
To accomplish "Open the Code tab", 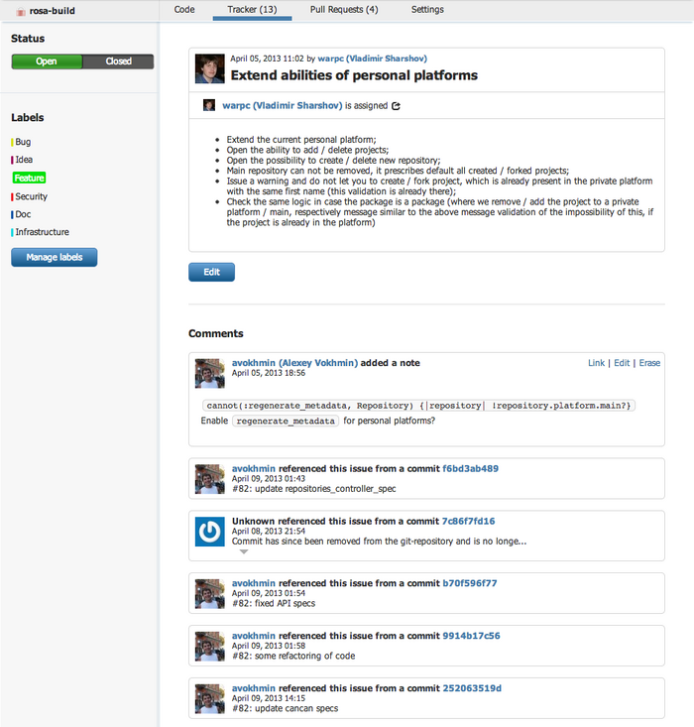I will point(184,10).
